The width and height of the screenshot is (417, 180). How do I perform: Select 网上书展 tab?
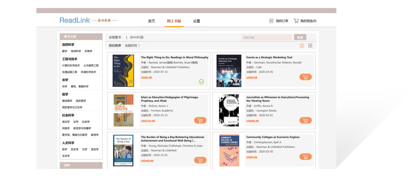pos(174,21)
